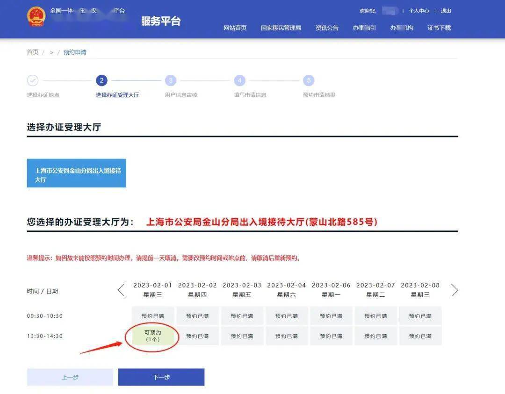Open 个人中心 in the top bar
This screenshot has height=394, width=505.
tap(419, 11)
